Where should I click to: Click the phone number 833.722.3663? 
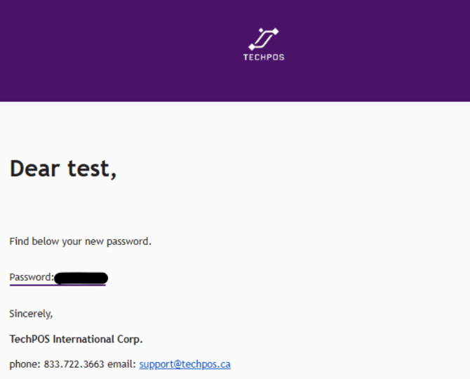[74, 364]
